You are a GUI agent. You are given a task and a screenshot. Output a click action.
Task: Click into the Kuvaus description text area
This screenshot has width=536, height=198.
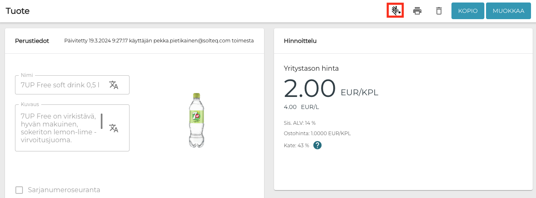point(58,128)
